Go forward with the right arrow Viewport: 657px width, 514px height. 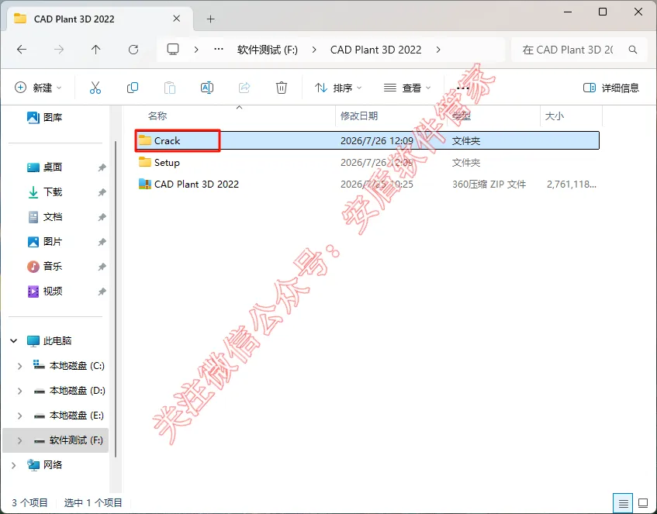coord(59,50)
